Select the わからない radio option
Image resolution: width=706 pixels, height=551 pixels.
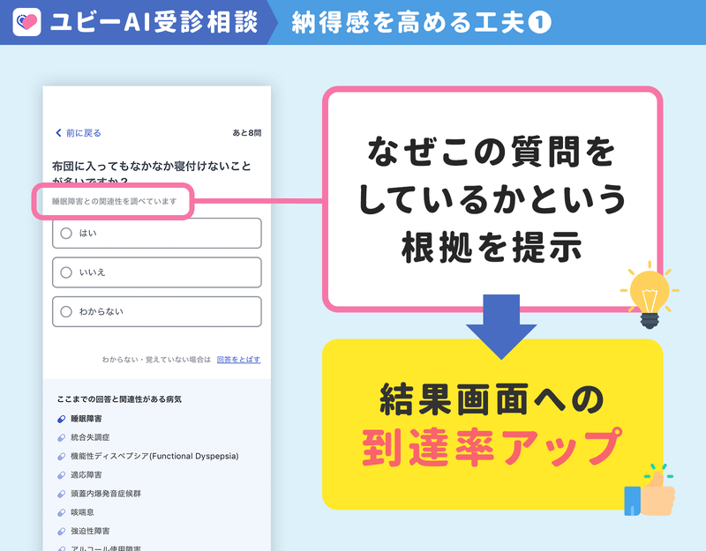(x=157, y=311)
